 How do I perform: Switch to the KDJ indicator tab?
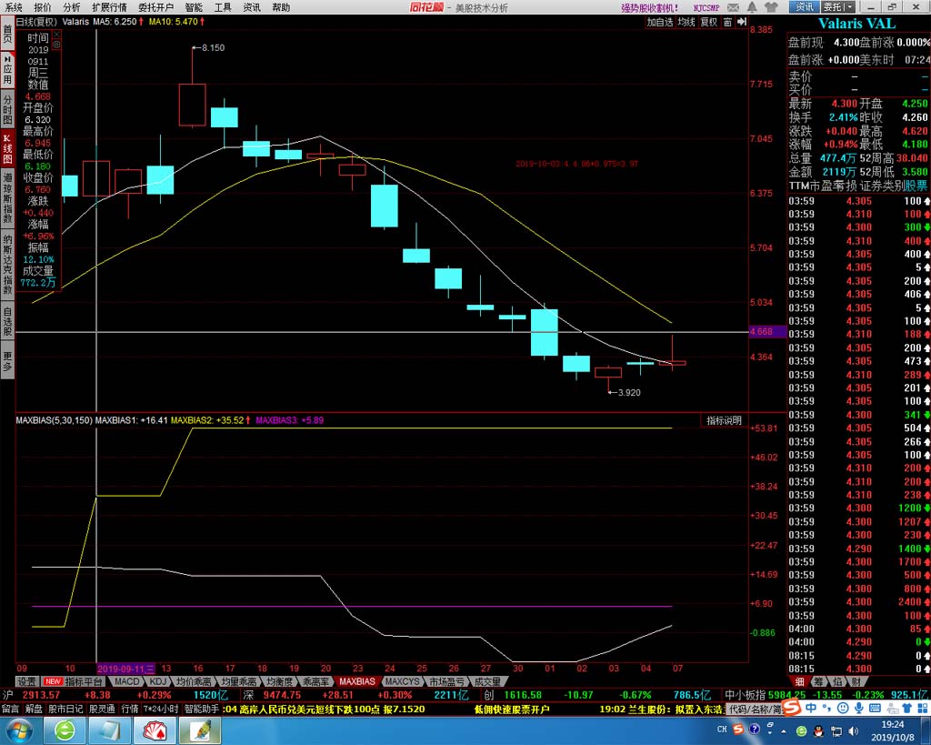[158, 681]
